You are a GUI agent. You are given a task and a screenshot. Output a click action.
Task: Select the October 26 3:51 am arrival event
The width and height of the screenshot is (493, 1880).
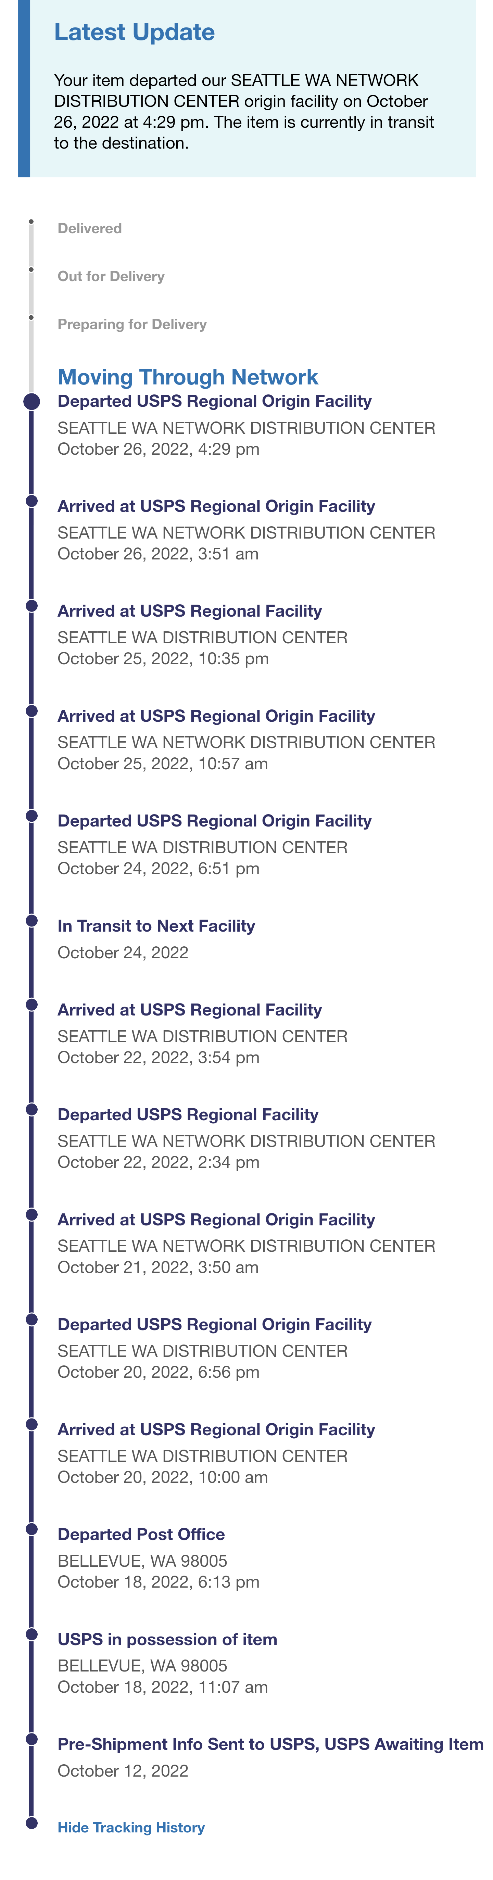point(246,530)
